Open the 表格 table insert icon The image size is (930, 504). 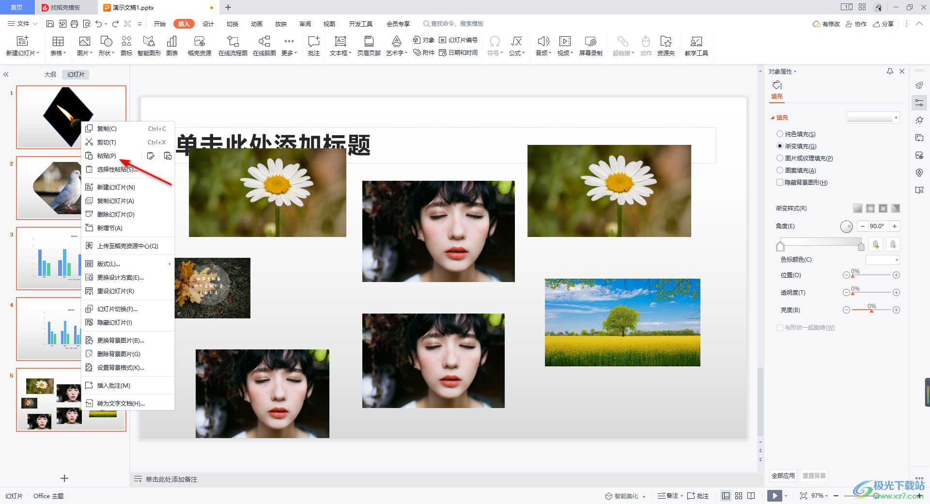click(x=58, y=41)
